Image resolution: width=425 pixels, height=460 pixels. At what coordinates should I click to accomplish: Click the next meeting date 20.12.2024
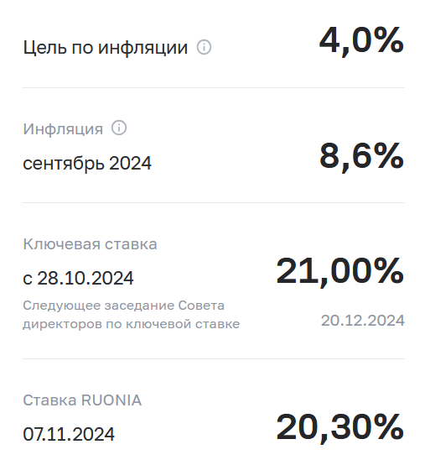pyautogui.click(x=363, y=321)
